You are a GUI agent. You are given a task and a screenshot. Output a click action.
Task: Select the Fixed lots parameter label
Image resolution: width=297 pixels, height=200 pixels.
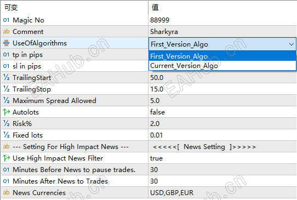pos(27,135)
